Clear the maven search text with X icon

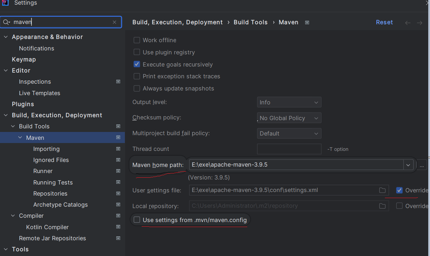click(x=114, y=22)
